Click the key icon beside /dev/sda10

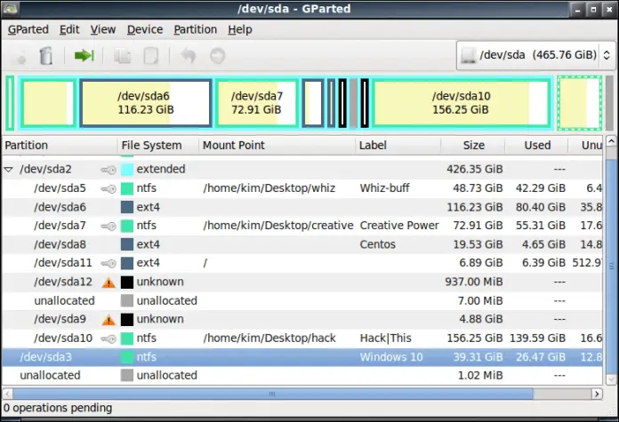(109, 338)
